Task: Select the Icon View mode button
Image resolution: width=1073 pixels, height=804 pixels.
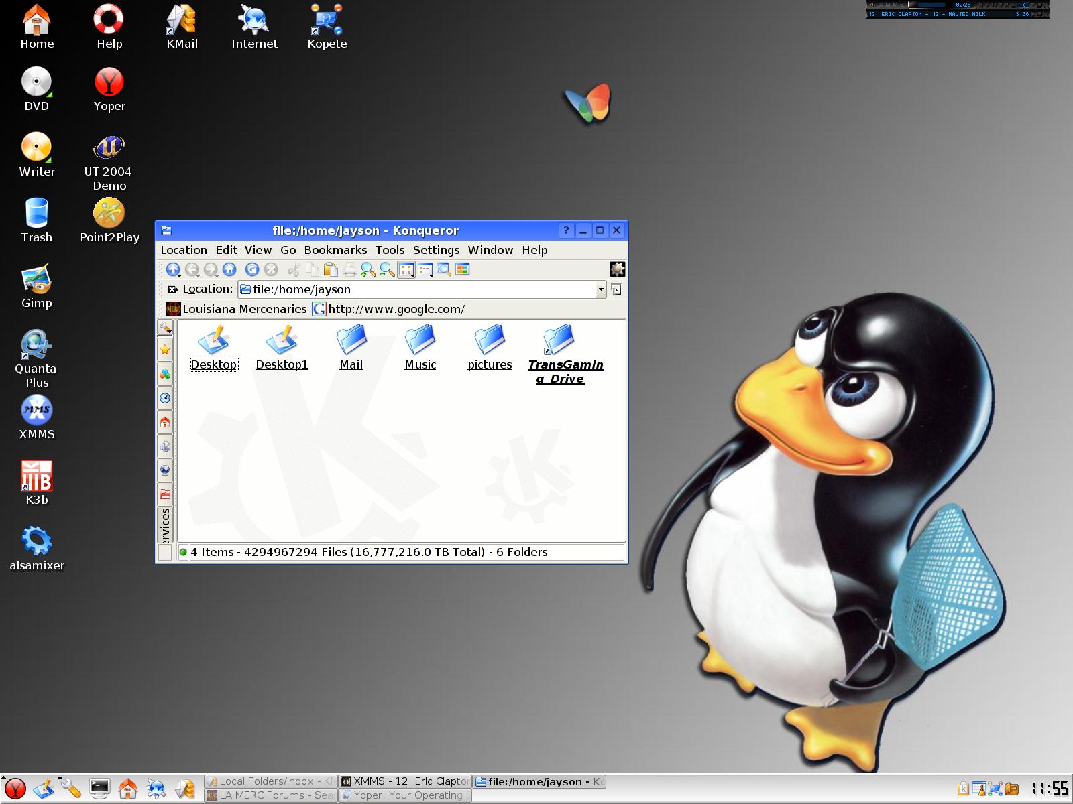Action: tap(406, 269)
